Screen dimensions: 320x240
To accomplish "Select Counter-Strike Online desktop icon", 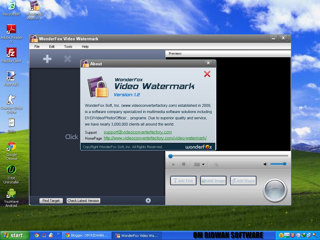I will (12, 104).
